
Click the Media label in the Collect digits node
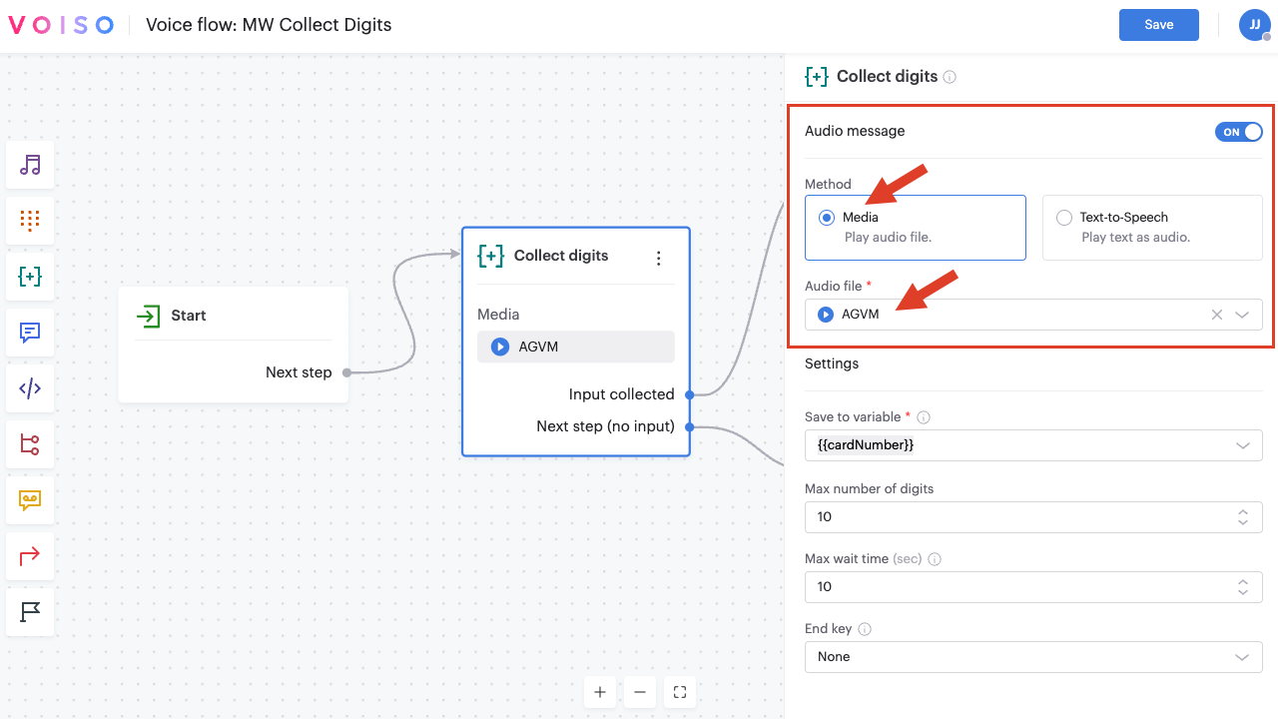click(498, 315)
